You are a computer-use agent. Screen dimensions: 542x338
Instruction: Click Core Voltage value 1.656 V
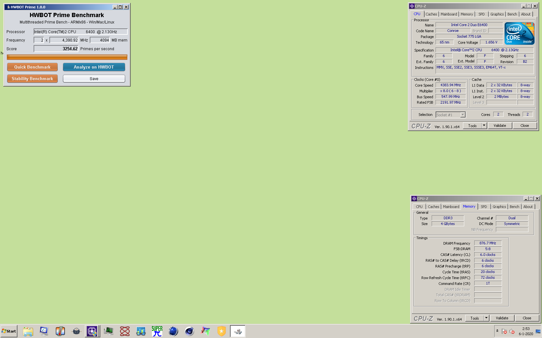click(x=491, y=42)
